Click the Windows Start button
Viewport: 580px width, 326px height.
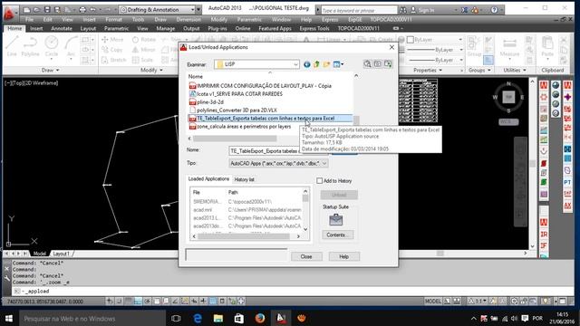point(9,318)
